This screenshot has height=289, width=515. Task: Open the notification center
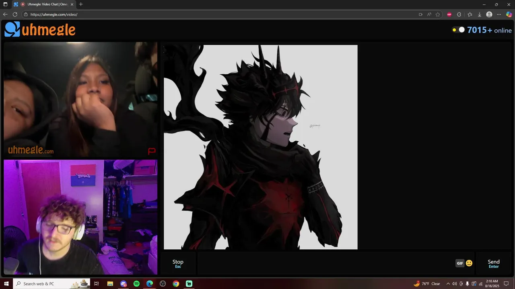507,284
